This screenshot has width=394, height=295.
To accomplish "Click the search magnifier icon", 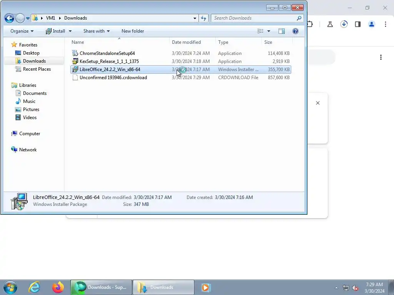I will pyautogui.click(x=299, y=18).
